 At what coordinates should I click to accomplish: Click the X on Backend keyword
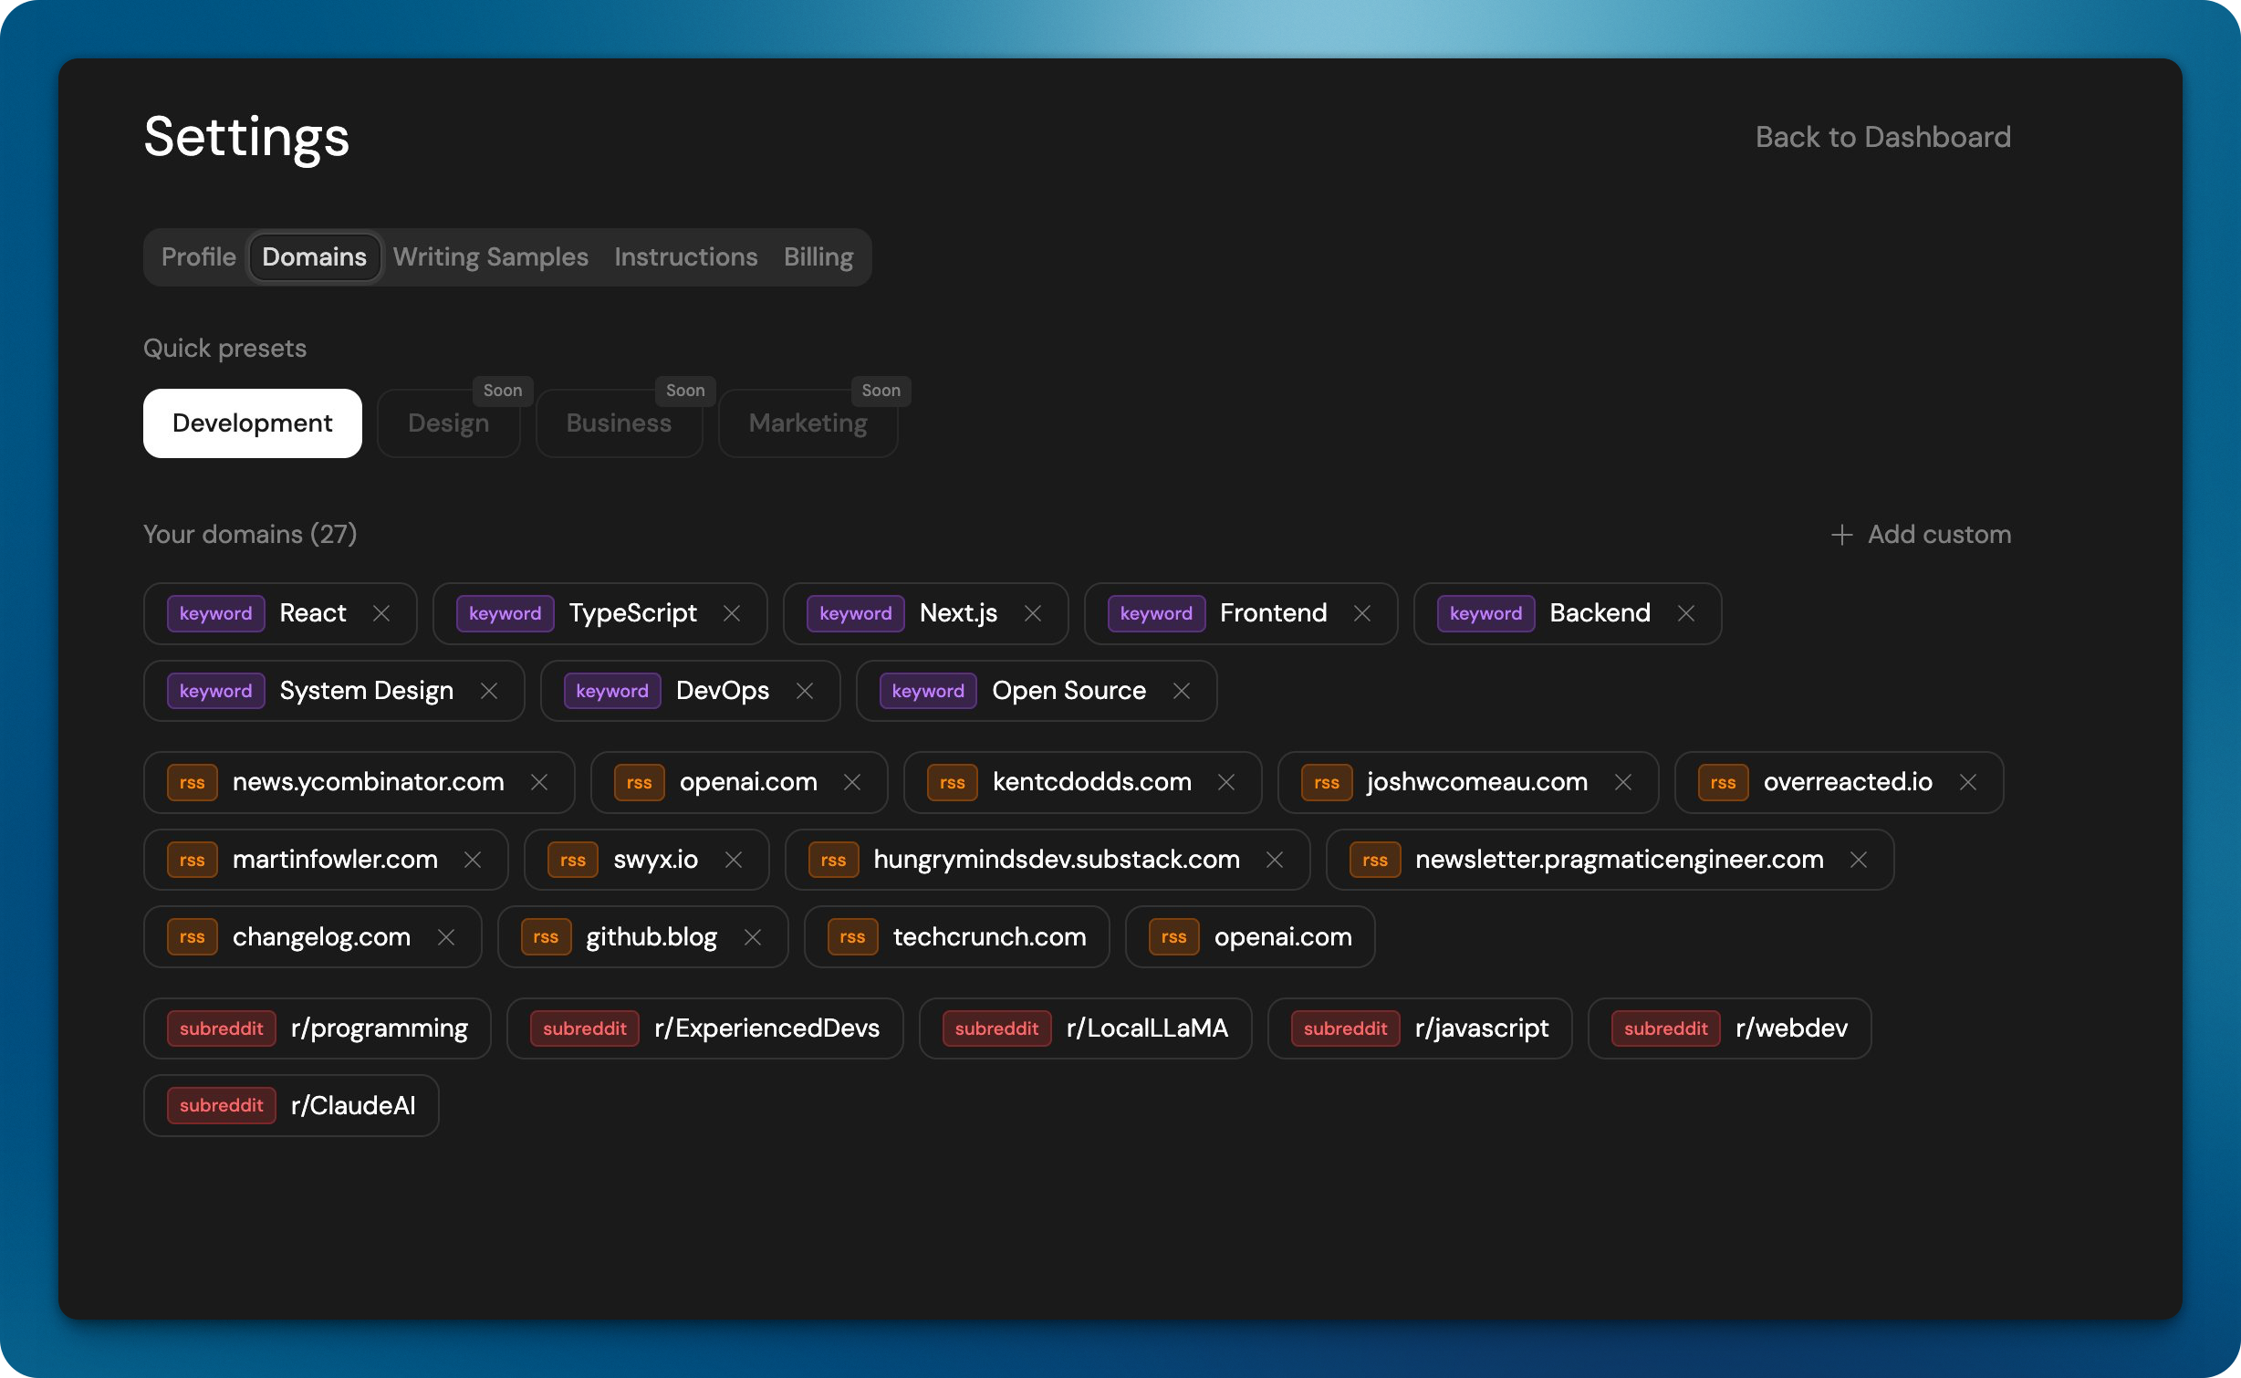tap(1686, 613)
